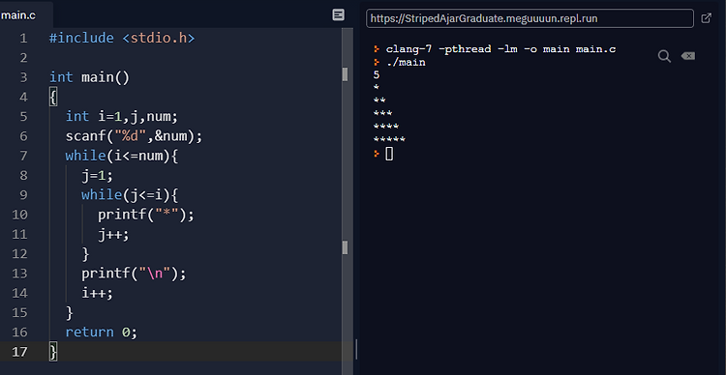
Task: Click the printf("*"); statement
Action: point(146,215)
